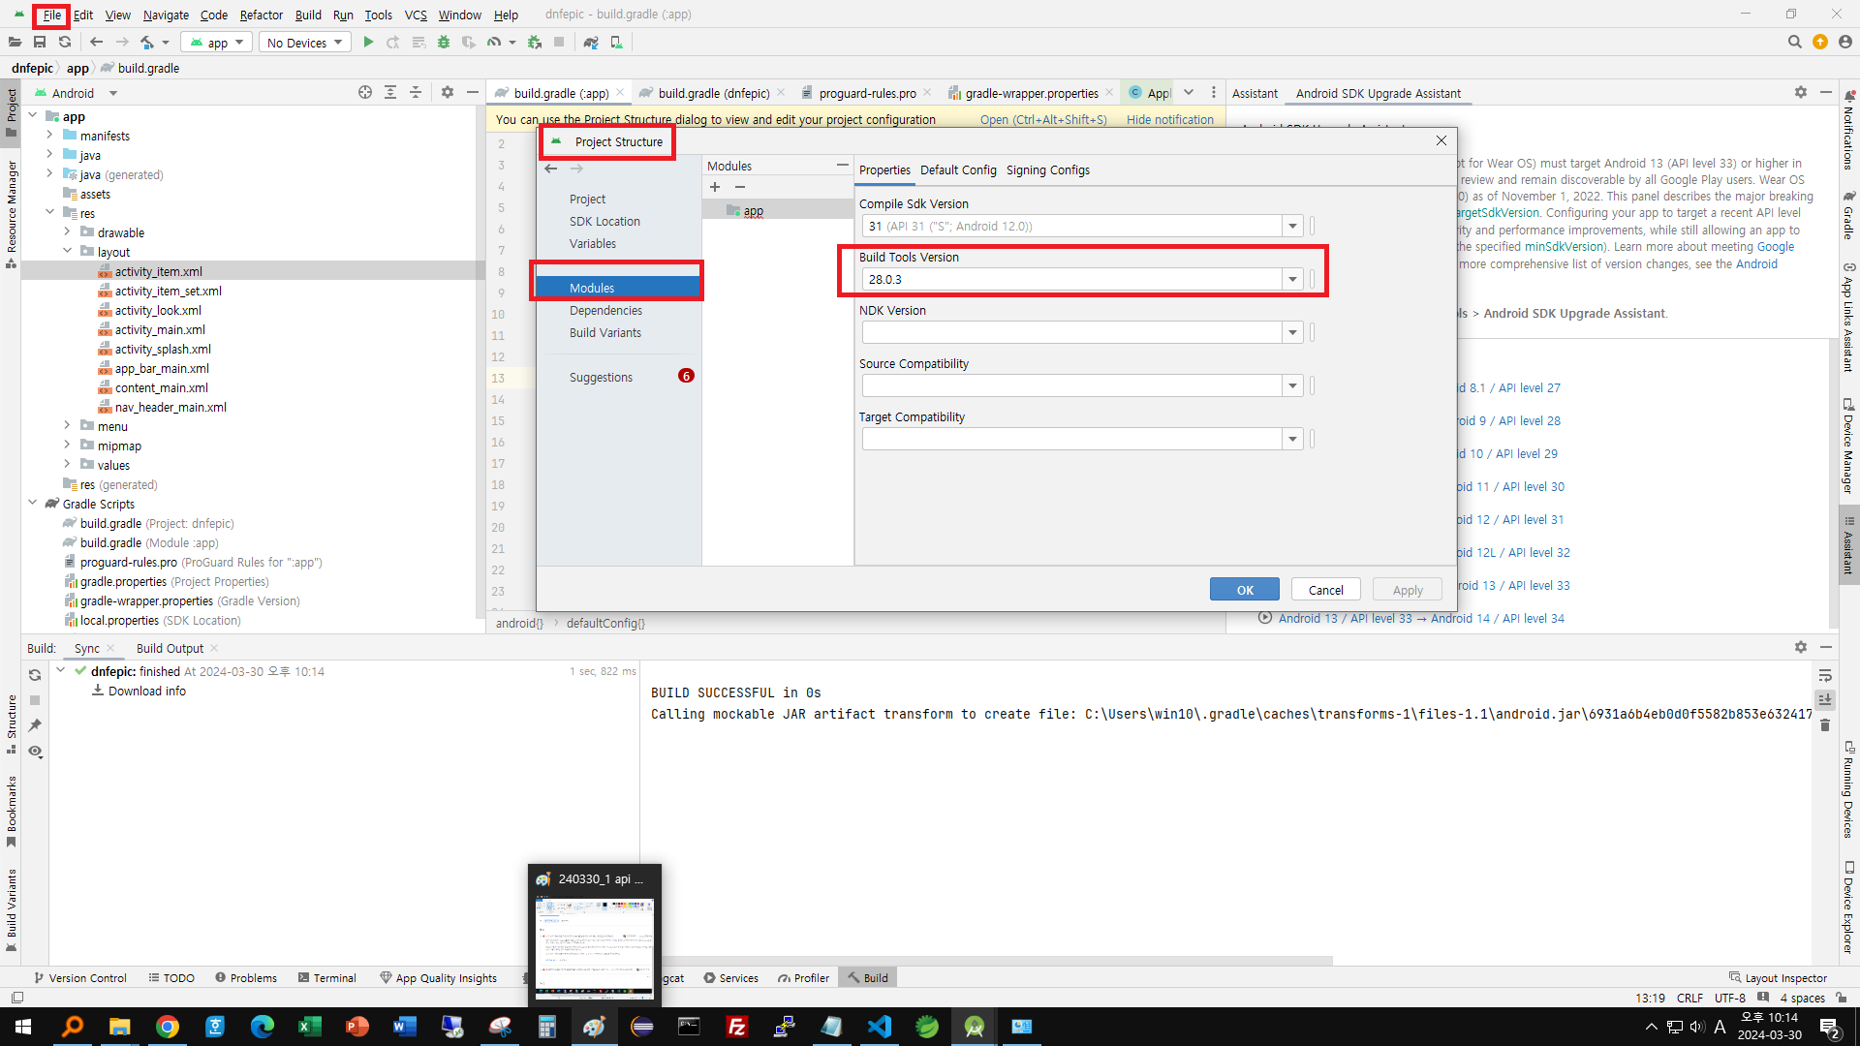Collapse the layout folder in project tree
This screenshot has height=1046, width=1860.
68,252
